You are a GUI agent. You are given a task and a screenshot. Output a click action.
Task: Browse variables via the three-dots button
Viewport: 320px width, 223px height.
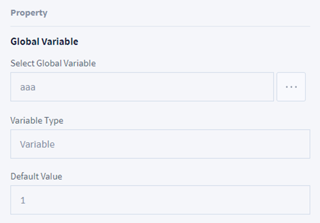tap(291, 87)
